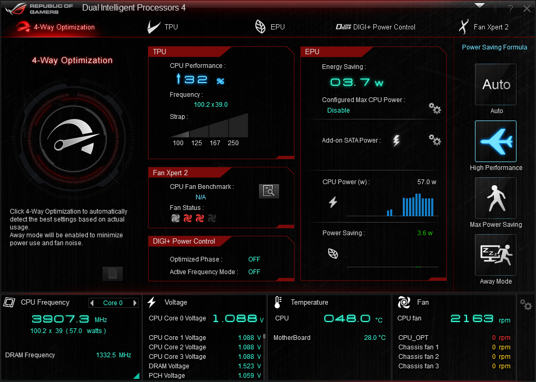Click the CPU fan 2163 rpm readout
This screenshot has height=382, width=536.
click(480, 319)
